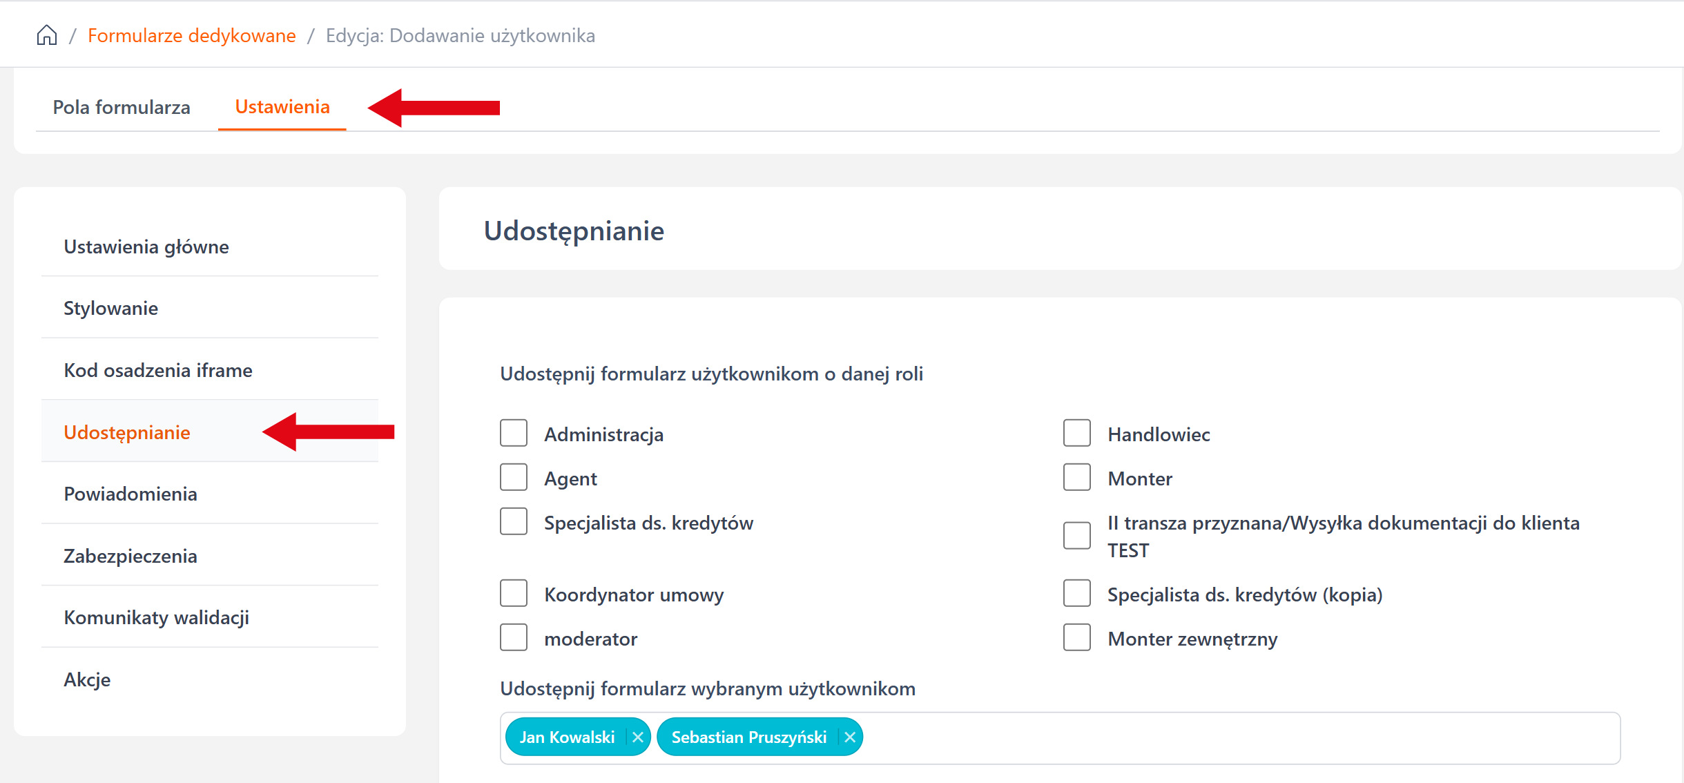Select the Koordynator umowy checkbox
Viewport: 1684px width, 783px height.
[514, 594]
